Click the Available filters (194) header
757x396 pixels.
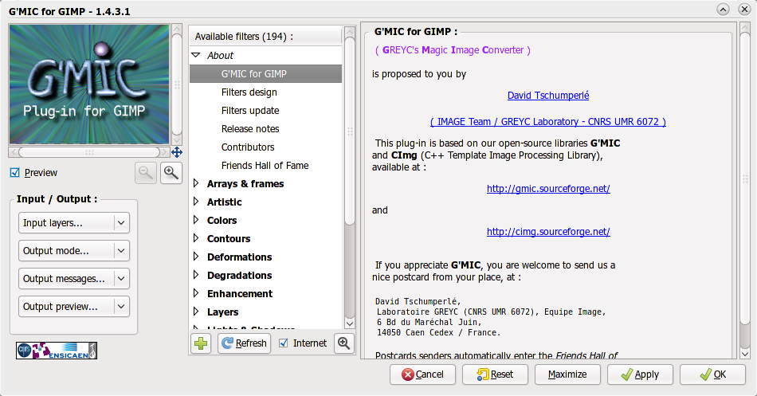265,36
